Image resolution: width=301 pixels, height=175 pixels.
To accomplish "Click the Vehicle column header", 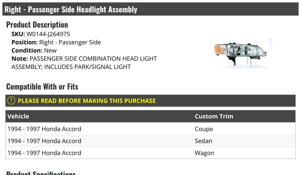I will [18, 116].
